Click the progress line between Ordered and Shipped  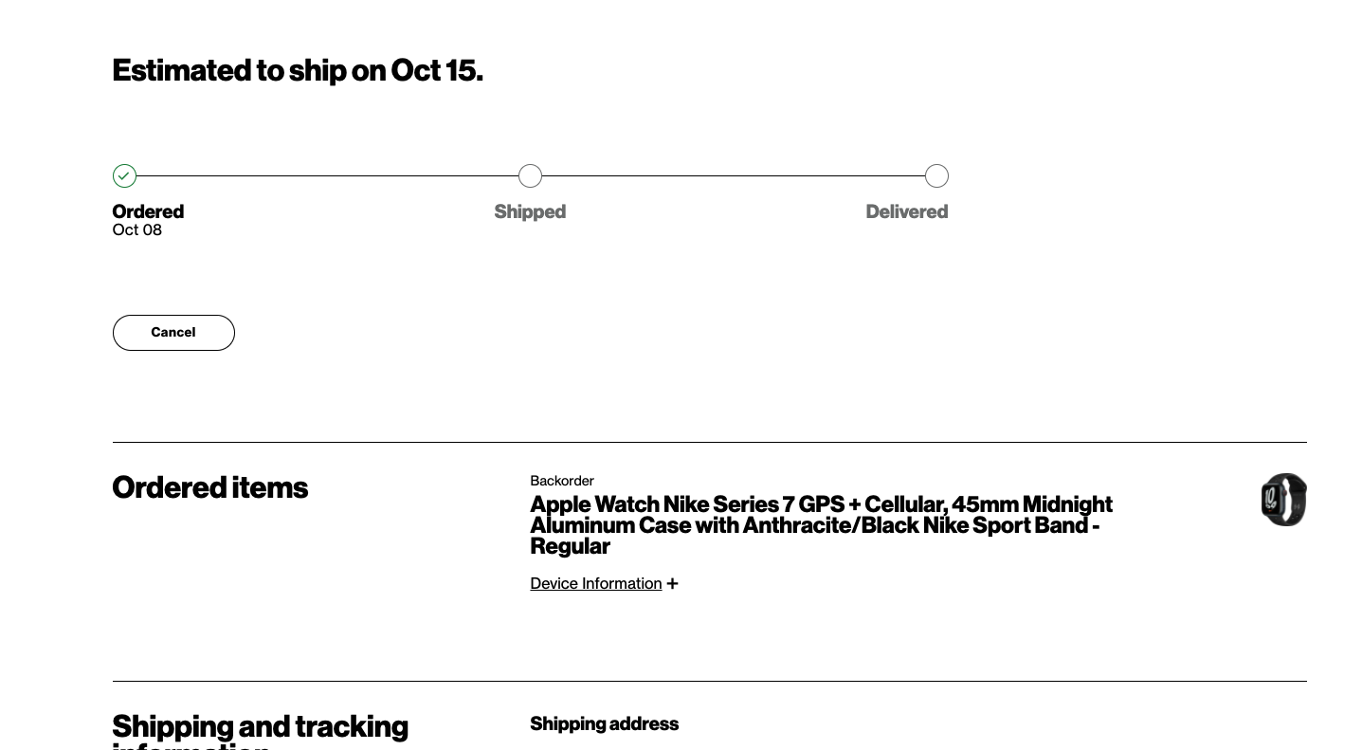(x=327, y=176)
